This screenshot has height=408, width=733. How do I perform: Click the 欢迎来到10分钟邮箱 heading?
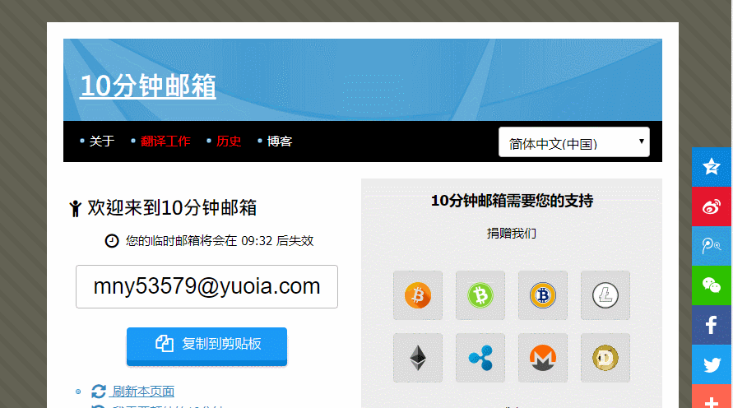pos(172,207)
